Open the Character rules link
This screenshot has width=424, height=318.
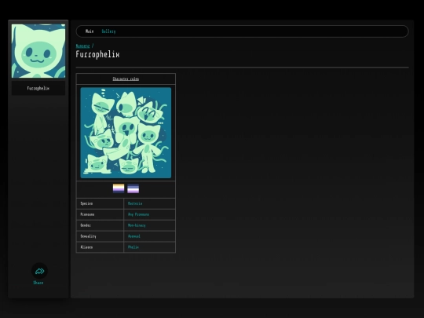[x=126, y=79]
